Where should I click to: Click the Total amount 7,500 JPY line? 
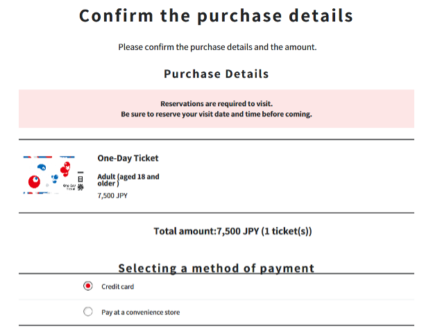coord(232,231)
